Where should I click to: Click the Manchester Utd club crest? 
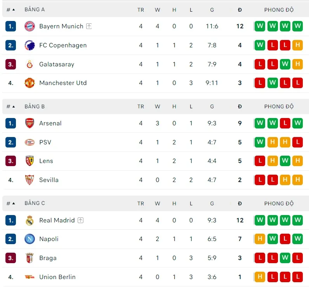(30, 83)
